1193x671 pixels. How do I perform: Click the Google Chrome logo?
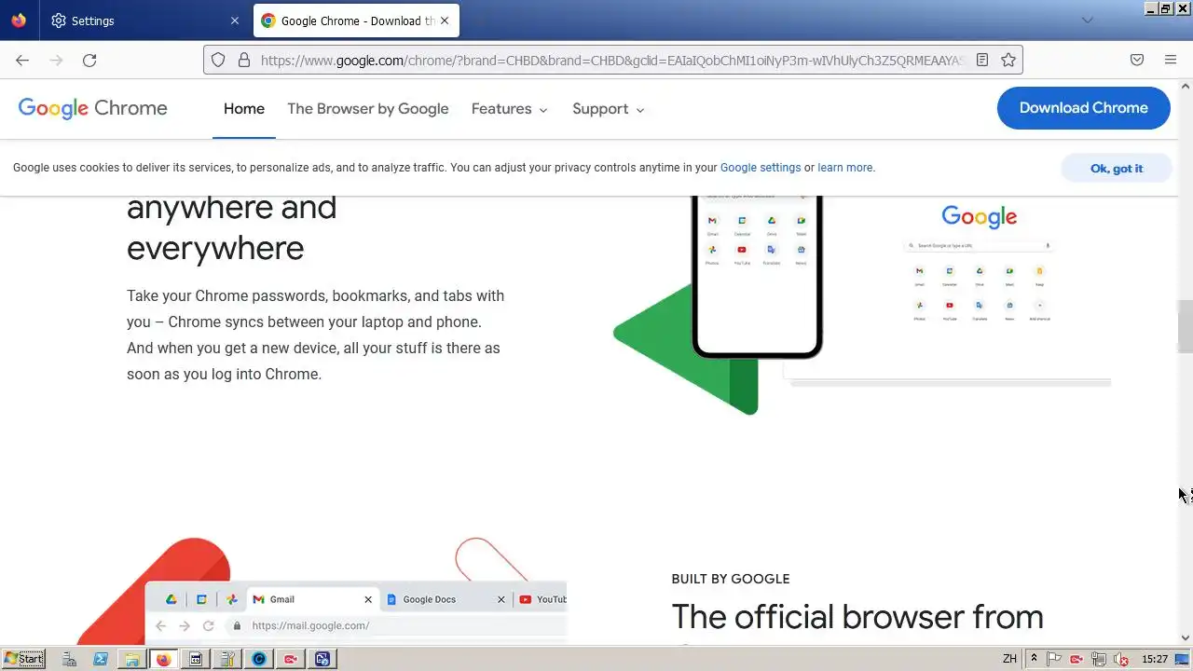[92, 108]
